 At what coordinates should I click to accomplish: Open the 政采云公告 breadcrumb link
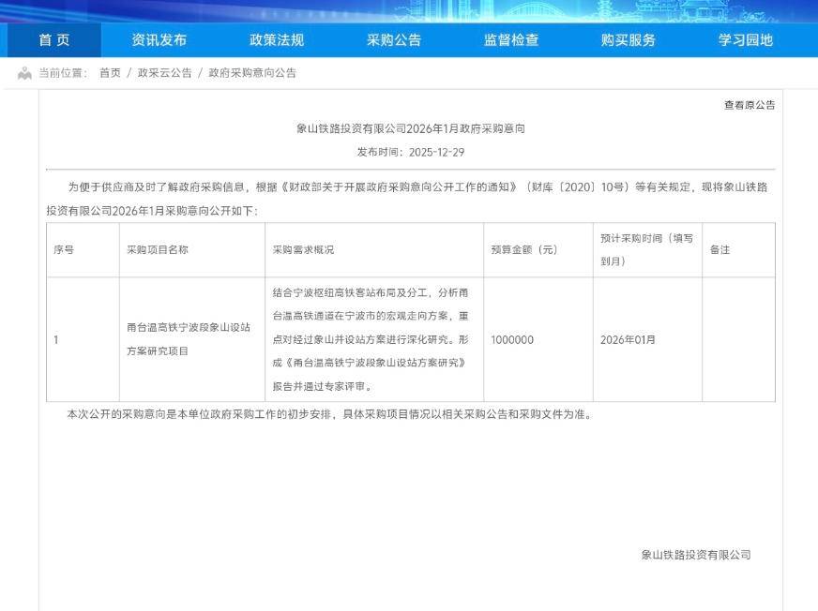164,73
